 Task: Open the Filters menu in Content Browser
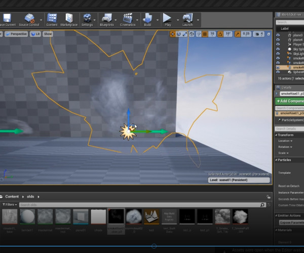tap(10, 204)
